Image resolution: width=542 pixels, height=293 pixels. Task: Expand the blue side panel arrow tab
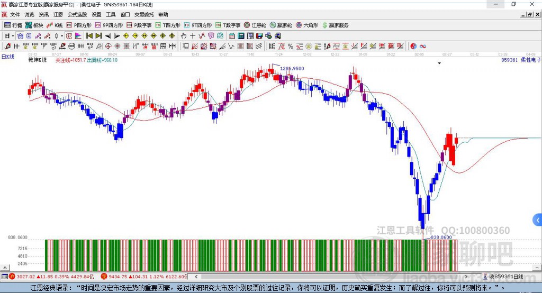538,220
